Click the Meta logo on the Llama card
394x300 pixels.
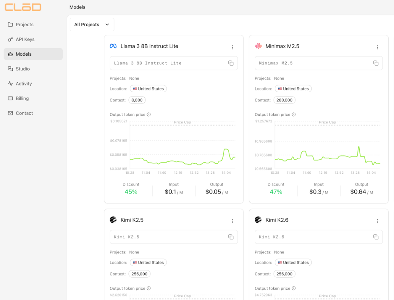pyautogui.click(x=113, y=46)
